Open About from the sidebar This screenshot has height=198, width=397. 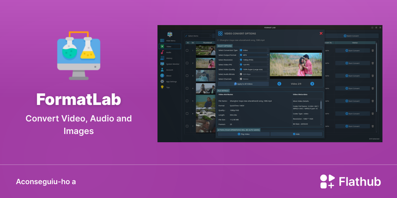coord(170,76)
